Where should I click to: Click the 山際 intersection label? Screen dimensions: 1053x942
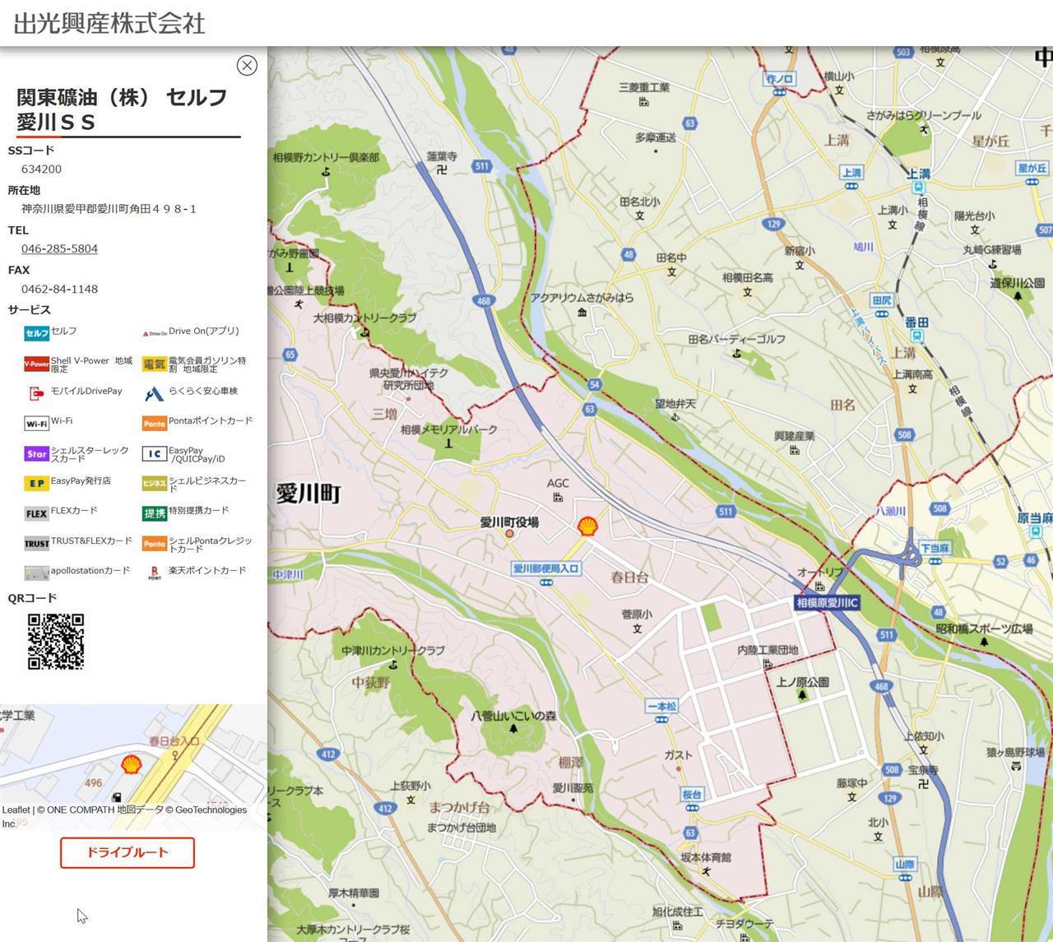pos(905,864)
